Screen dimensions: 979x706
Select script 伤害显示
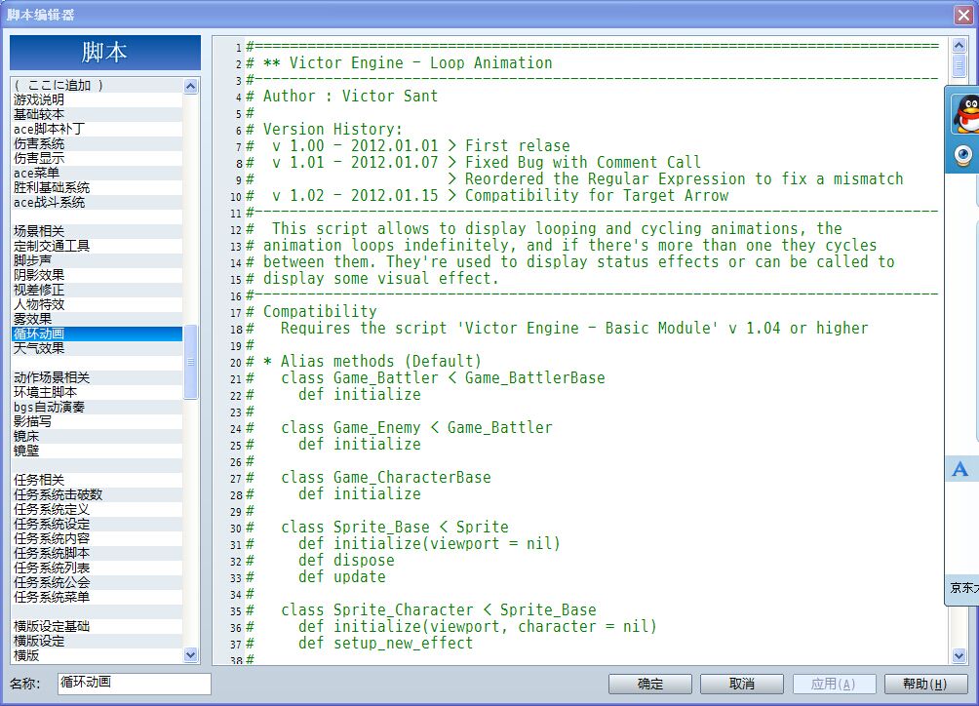click(x=98, y=158)
